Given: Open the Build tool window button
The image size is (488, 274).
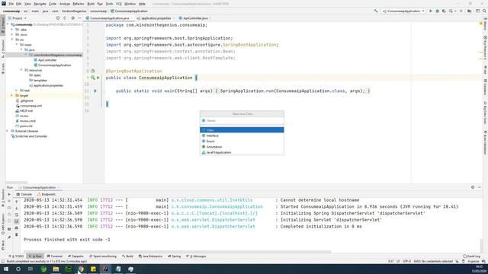Looking at the screenshot, I should pos(127,256).
